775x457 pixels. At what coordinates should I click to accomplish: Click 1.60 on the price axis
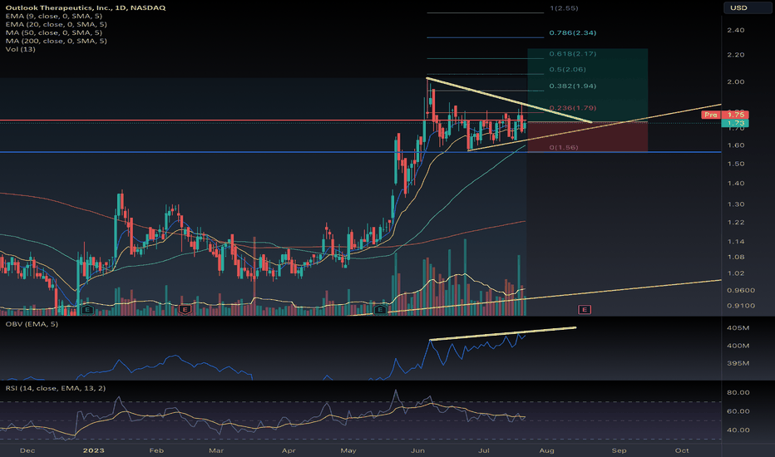[736, 145]
